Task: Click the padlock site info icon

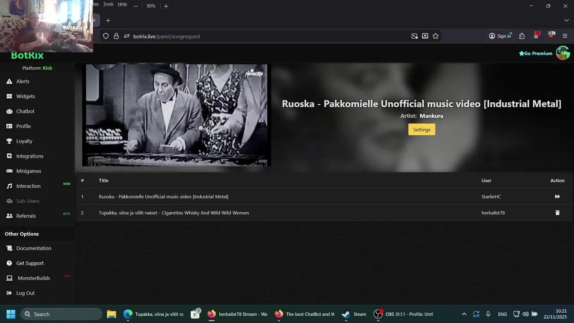Action: 116,36
